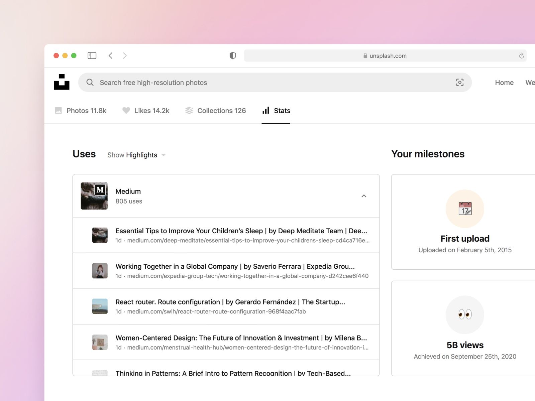Click the image icon beside Photos

point(58,111)
